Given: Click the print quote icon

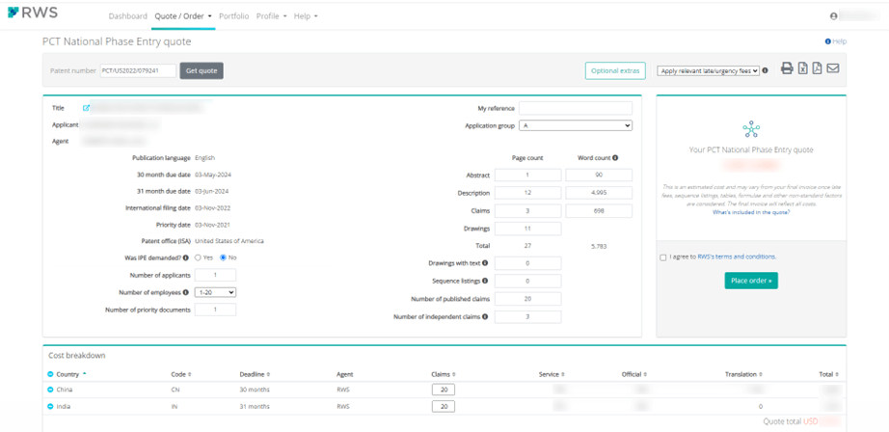Looking at the screenshot, I should (787, 68).
